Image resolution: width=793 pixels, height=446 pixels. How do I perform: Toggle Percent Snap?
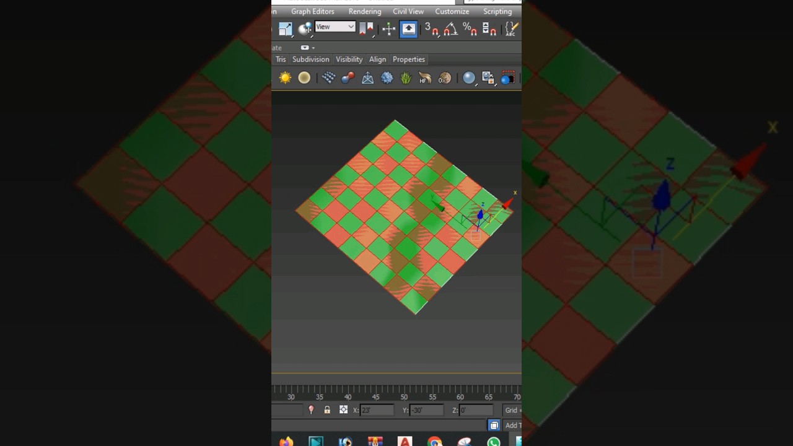tap(470, 28)
